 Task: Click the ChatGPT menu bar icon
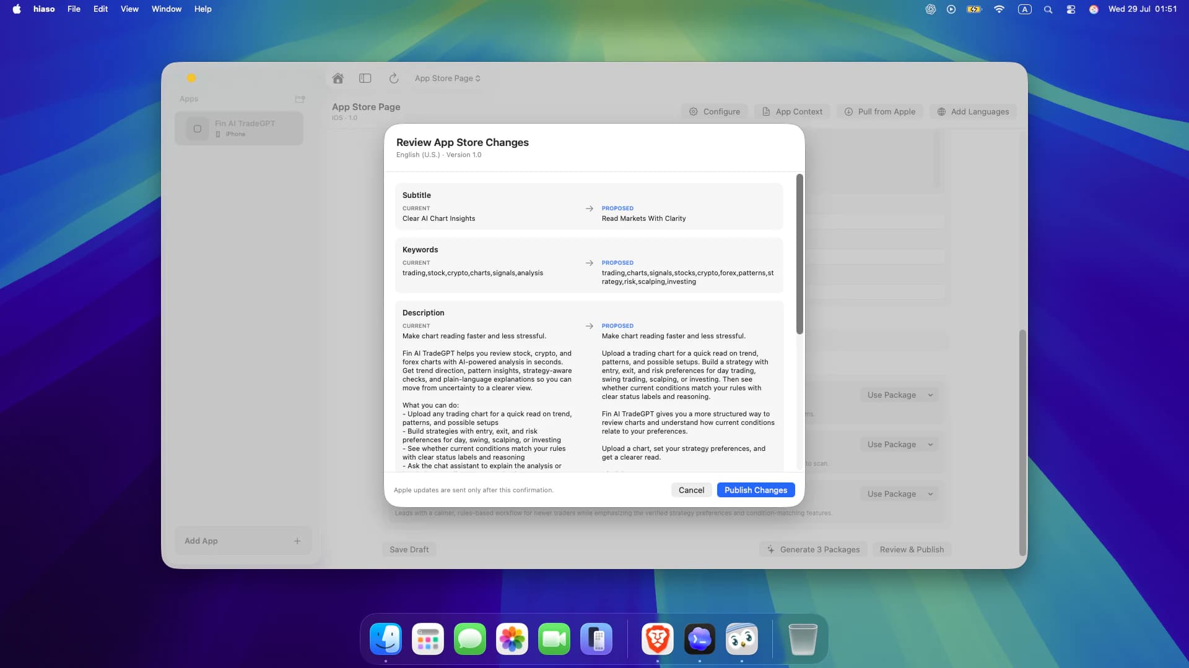point(930,9)
